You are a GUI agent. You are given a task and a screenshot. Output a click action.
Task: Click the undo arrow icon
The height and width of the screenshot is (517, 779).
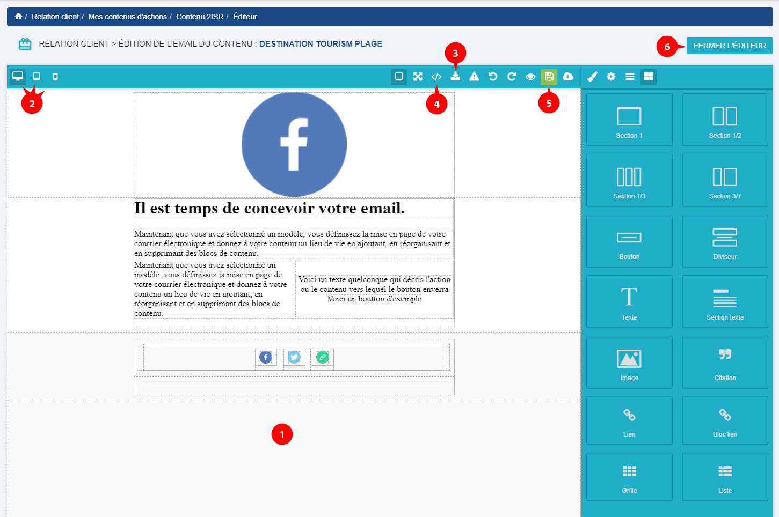coord(493,77)
